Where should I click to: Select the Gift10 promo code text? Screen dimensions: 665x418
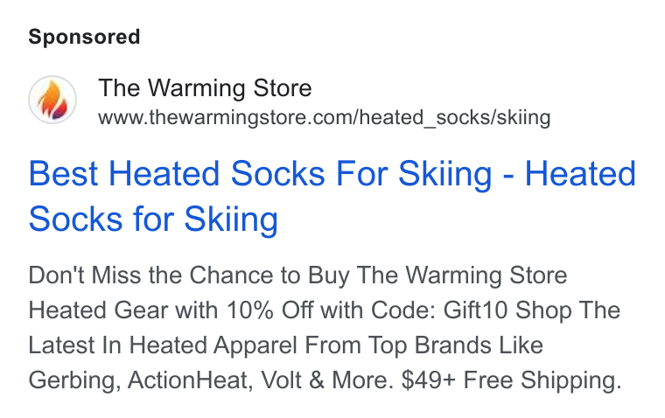click(x=475, y=310)
